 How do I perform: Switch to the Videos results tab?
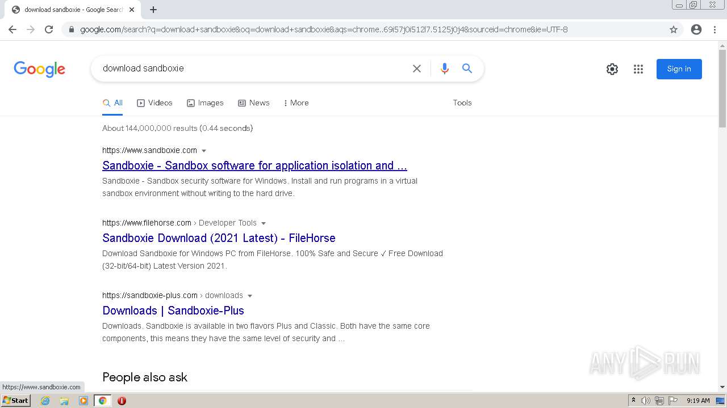[154, 103]
